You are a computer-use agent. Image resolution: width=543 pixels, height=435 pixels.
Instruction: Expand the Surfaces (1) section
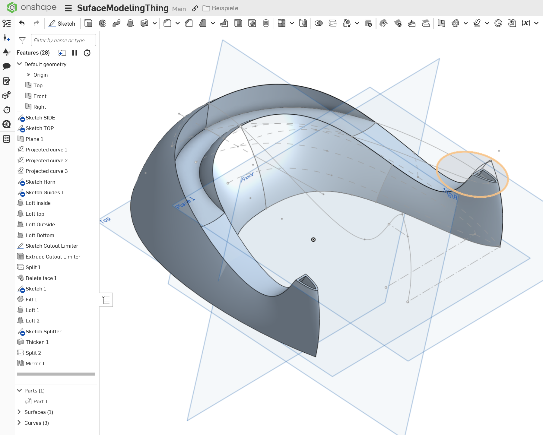19,412
